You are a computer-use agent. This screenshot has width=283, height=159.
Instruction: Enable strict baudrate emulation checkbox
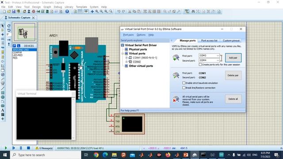tap(184, 83)
